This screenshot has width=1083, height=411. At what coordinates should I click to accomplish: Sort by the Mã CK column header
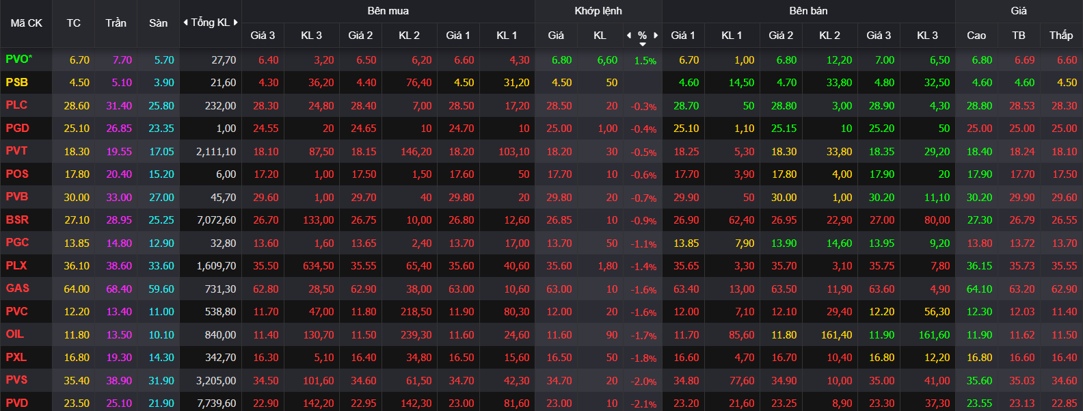(x=27, y=23)
